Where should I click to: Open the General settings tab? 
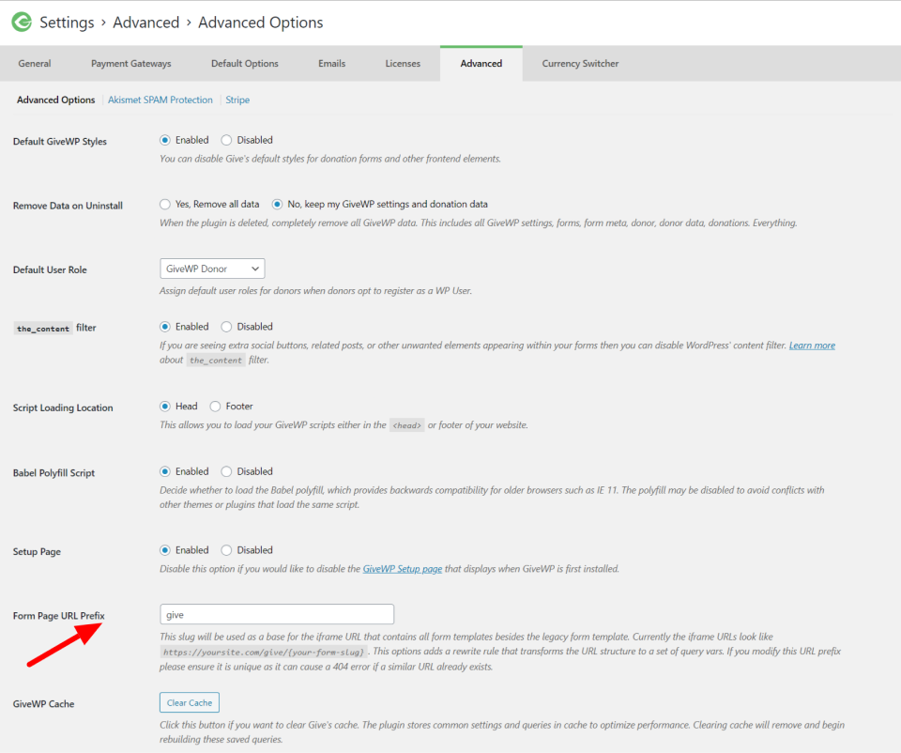35,64
